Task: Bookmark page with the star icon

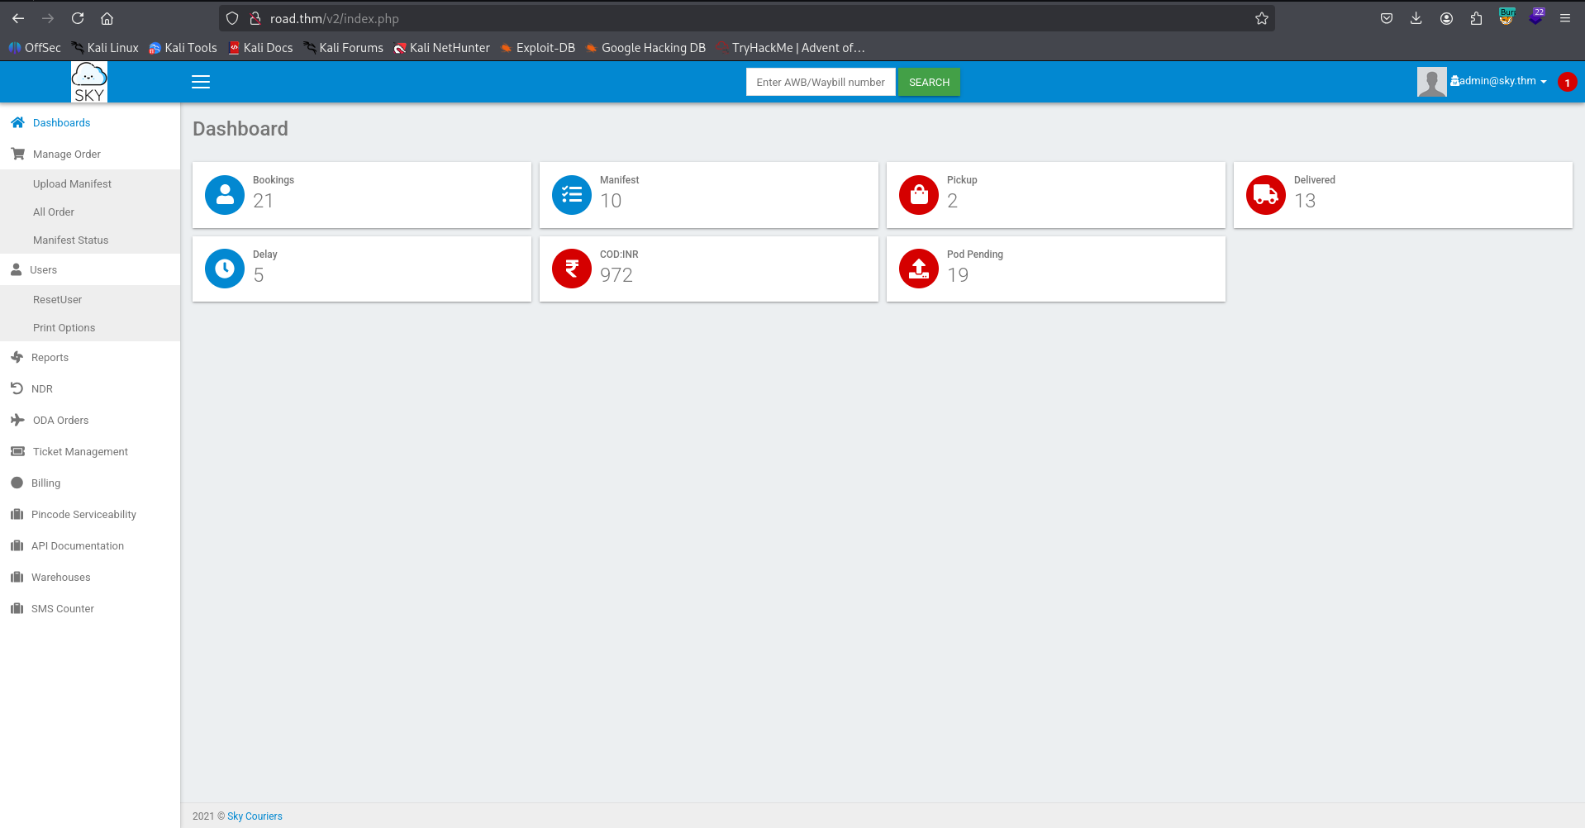Action: (1261, 18)
